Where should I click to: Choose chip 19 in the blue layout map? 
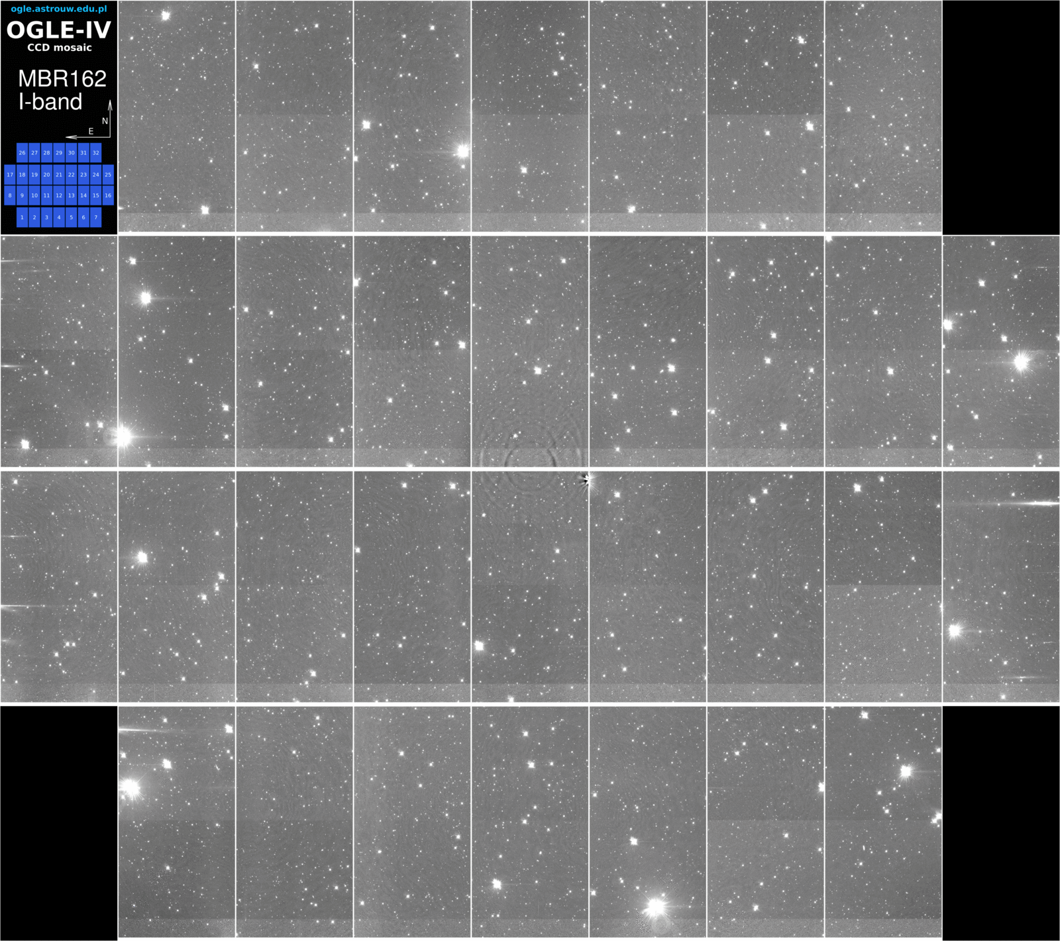(x=34, y=175)
